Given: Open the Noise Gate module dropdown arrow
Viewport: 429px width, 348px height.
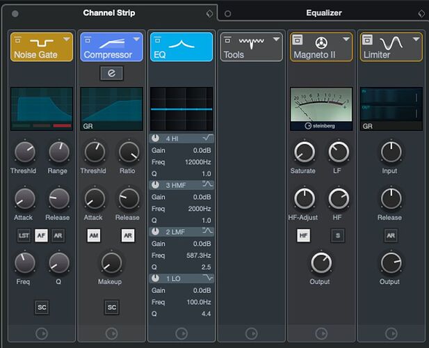Looking at the screenshot, I should click(67, 40).
